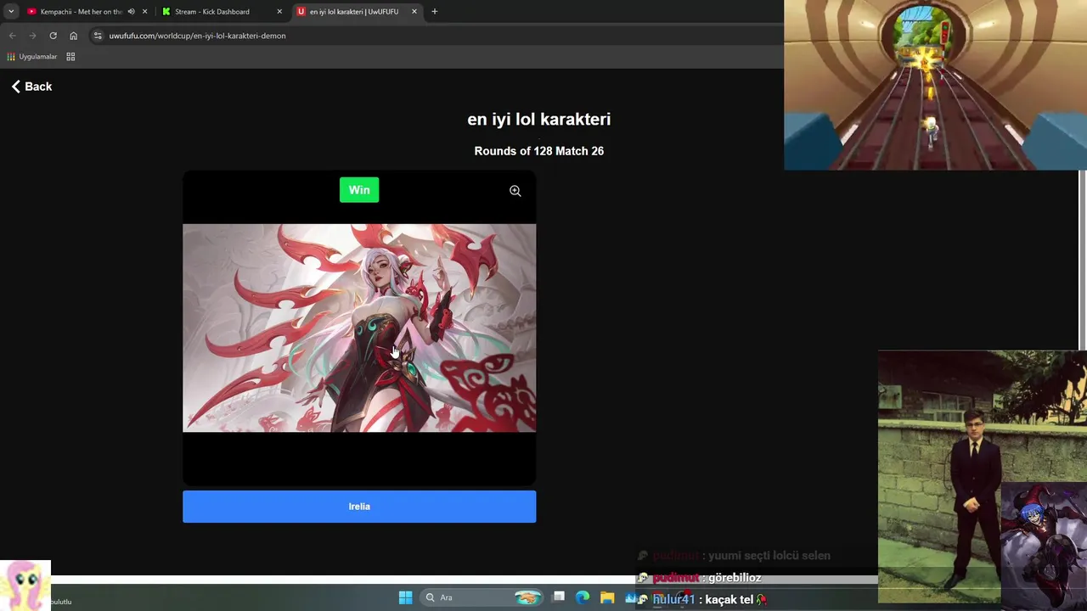Open Task View on the taskbar

point(558,597)
